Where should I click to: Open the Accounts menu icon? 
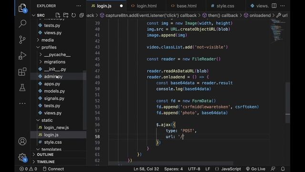pyautogui.click(x=22, y=141)
